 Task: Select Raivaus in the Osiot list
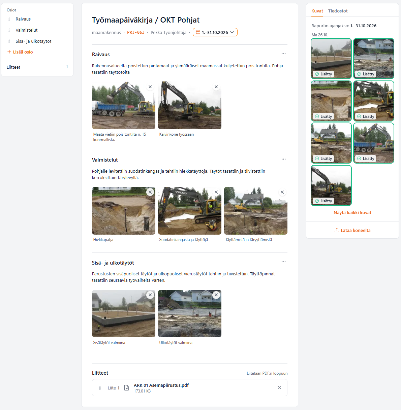pos(23,19)
